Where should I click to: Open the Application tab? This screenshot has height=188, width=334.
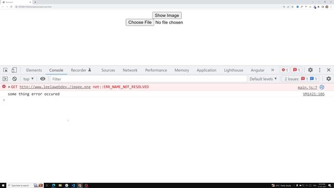click(207, 70)
